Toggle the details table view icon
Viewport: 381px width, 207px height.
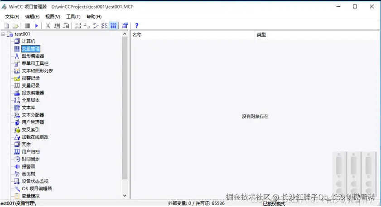pos(113,25)
